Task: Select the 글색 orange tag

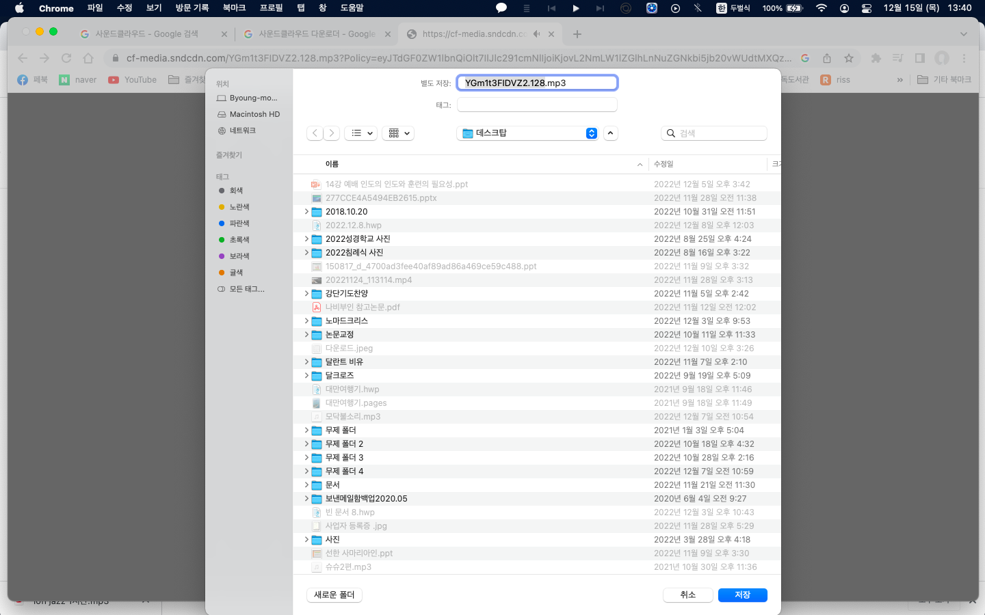Action: pyautogui.click(x=231, y=273)
